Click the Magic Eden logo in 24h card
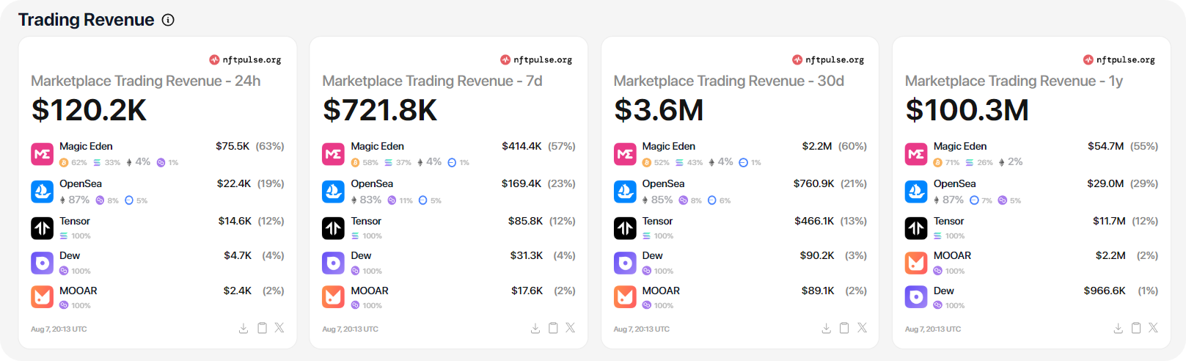Viewport: 1186px width, 361px height. (43, 154)
